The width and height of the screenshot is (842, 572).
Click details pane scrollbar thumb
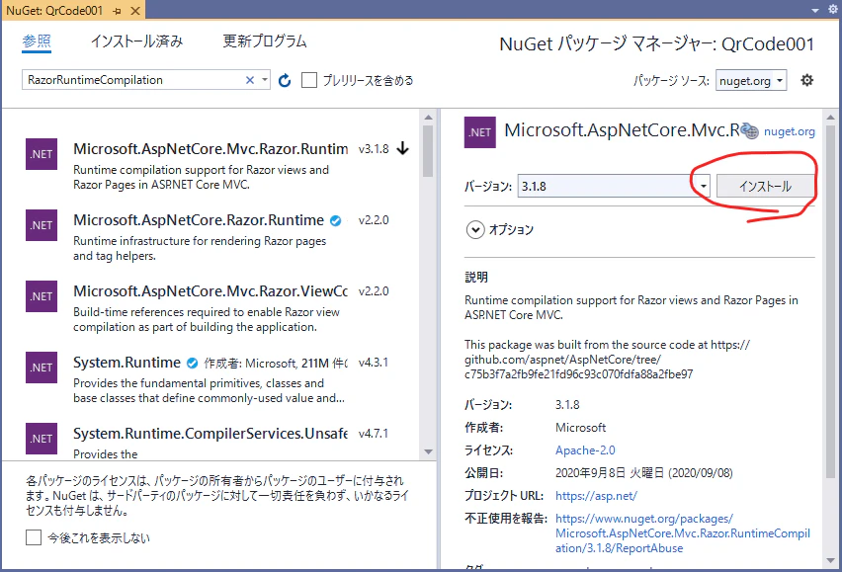pyautogui.click(x=831, y=301)
